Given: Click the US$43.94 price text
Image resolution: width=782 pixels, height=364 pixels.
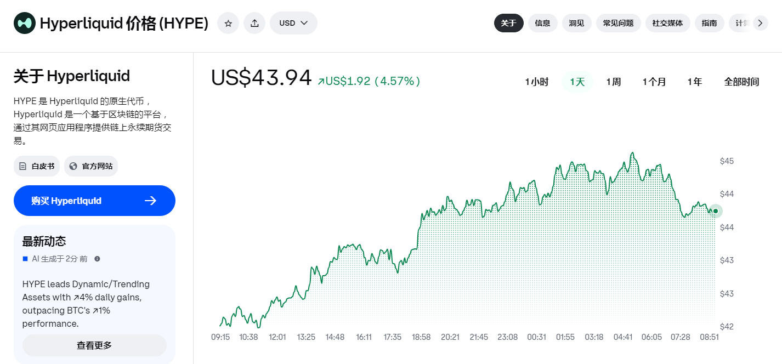Looking at the screenshot, I should [x=262, y=78].
